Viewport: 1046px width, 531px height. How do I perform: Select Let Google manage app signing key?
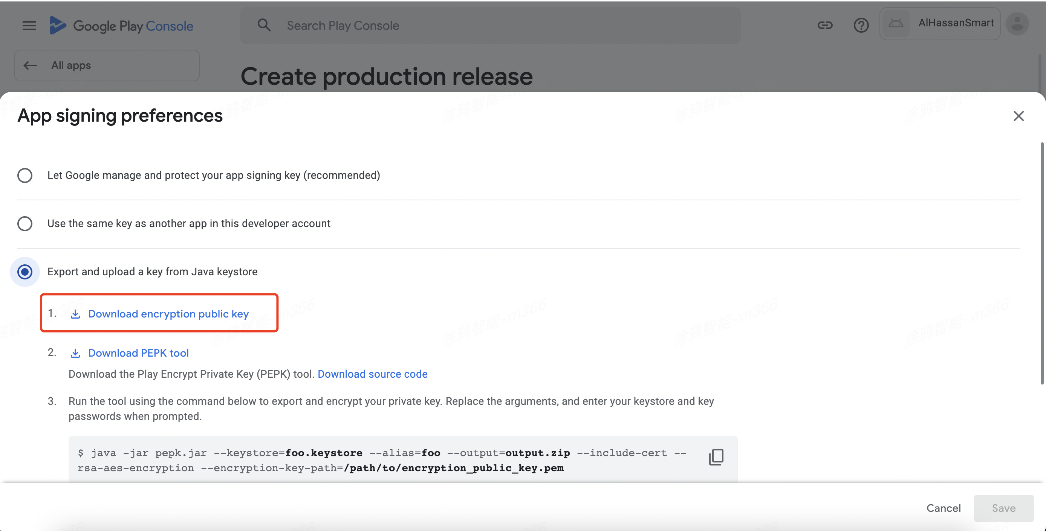coord(25,175)
